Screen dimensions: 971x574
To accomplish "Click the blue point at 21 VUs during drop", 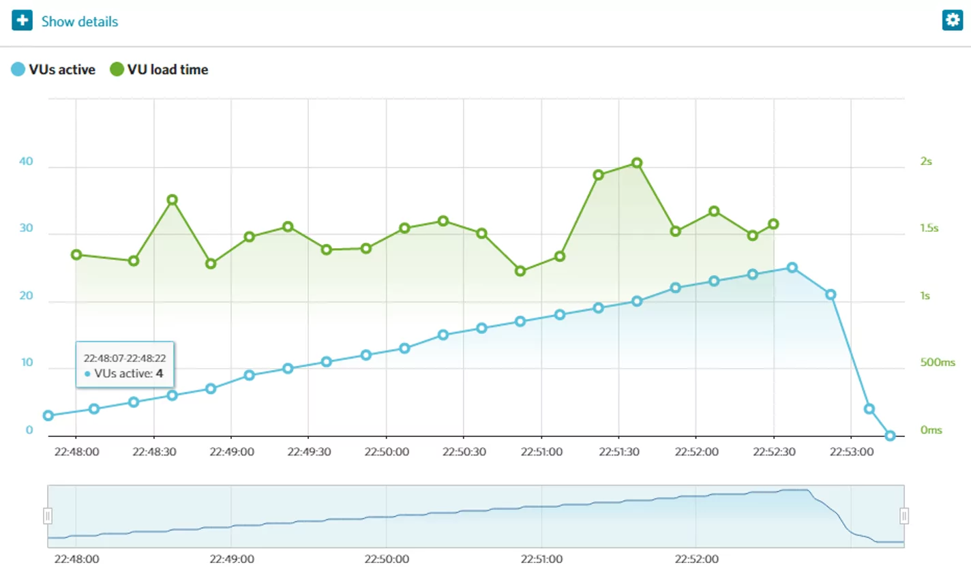I will 831,294.
